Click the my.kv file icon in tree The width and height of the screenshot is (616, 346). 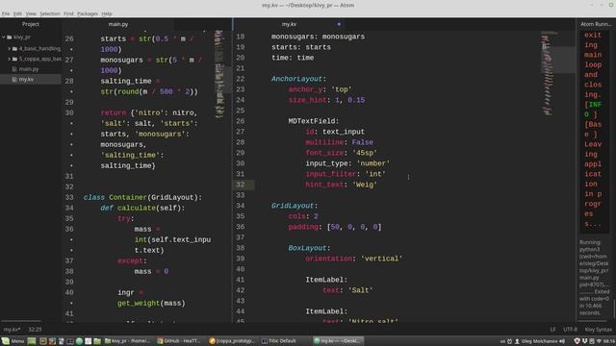coord(14,79)
